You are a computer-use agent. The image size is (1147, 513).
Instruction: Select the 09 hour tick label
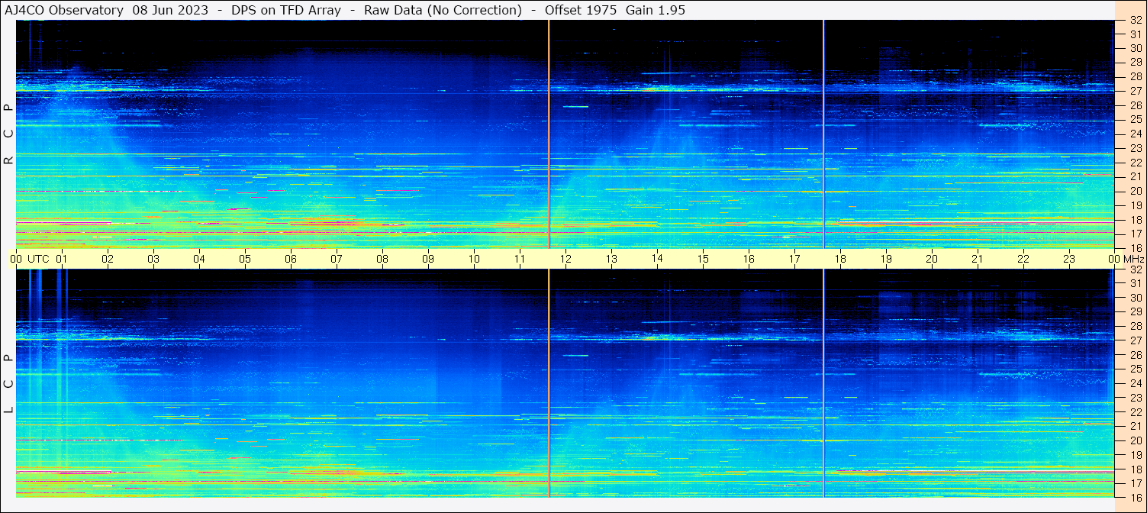click(428, 259)
